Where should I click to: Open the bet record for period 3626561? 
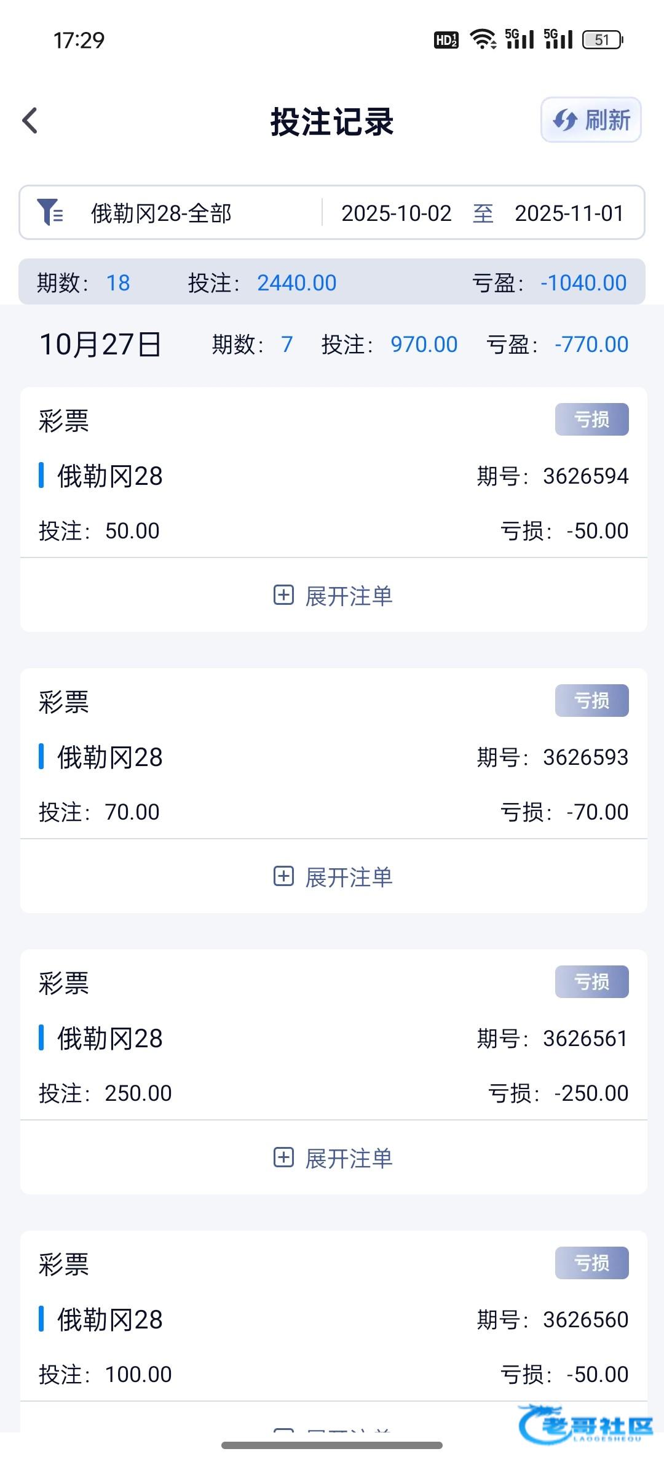click(333, 1039)
